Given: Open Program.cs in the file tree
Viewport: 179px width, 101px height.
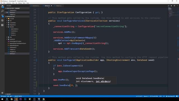Looking at the screenshot, I should click(x=13, y=52).
